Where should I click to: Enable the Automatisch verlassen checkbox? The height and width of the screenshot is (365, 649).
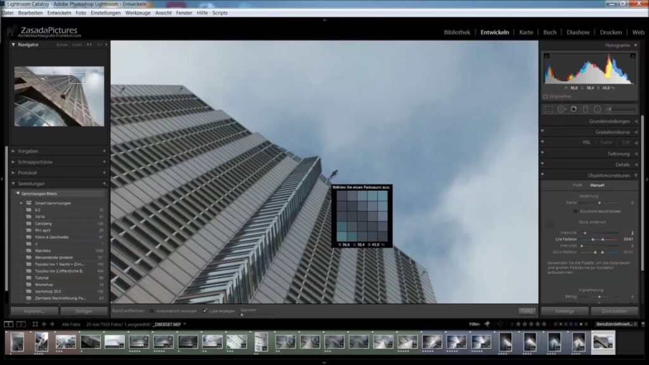[x=152, y=311]
